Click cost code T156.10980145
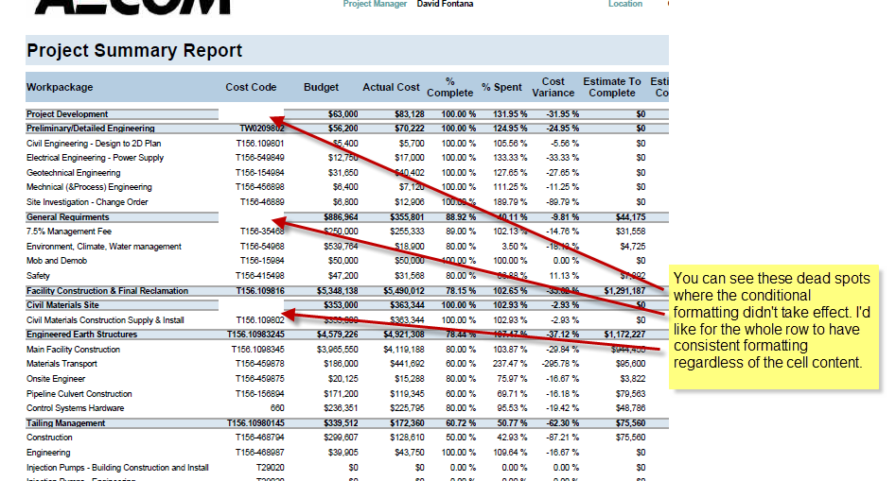This screenshot has width=896, height=481. [x=255, y=423]
